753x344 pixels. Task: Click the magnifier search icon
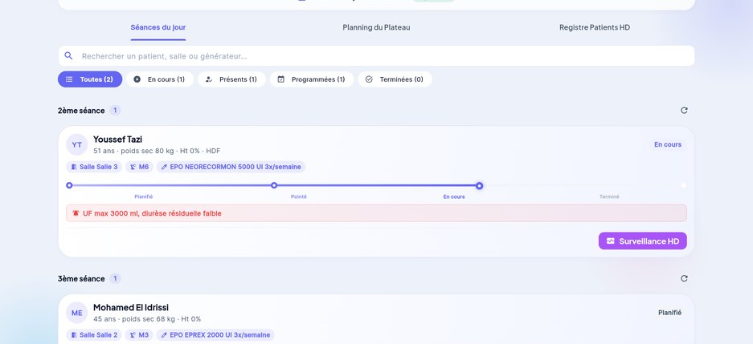68,55
